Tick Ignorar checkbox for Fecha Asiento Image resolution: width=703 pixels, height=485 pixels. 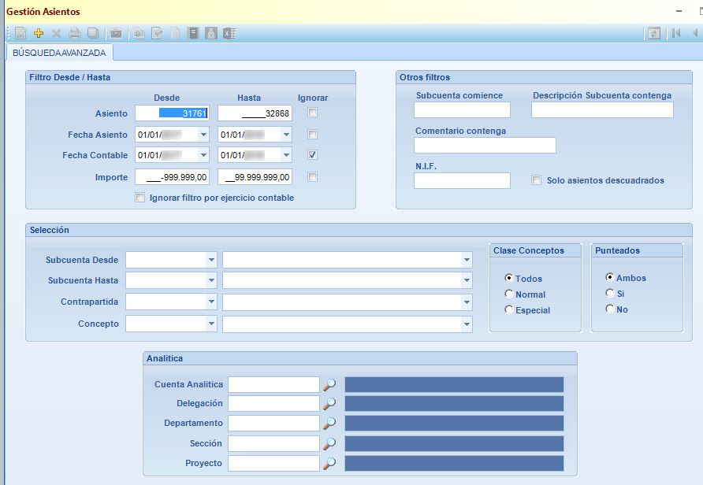point(313,134)
